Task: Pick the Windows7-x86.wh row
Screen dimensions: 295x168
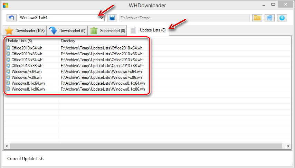Action: 27,77
